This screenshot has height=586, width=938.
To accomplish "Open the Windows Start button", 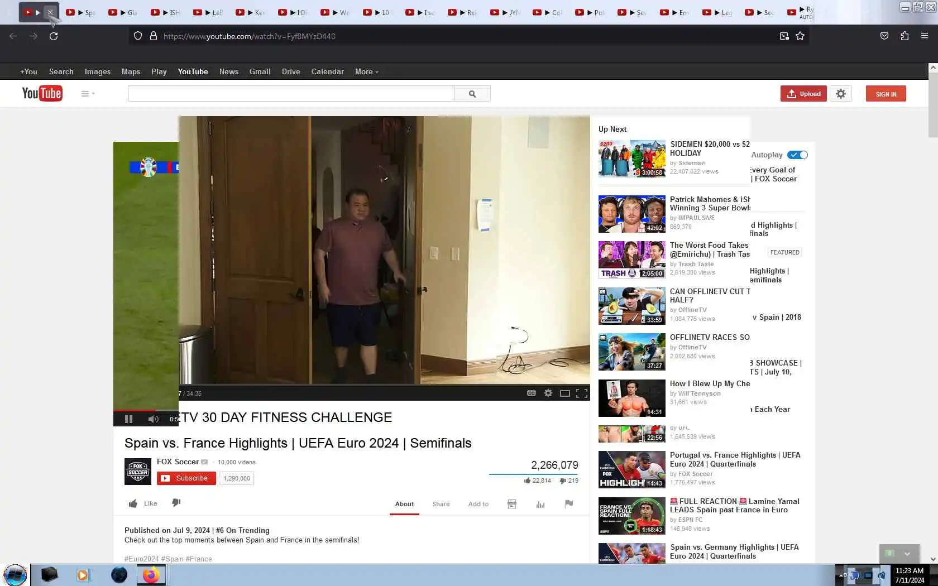I will click(15, 575).
